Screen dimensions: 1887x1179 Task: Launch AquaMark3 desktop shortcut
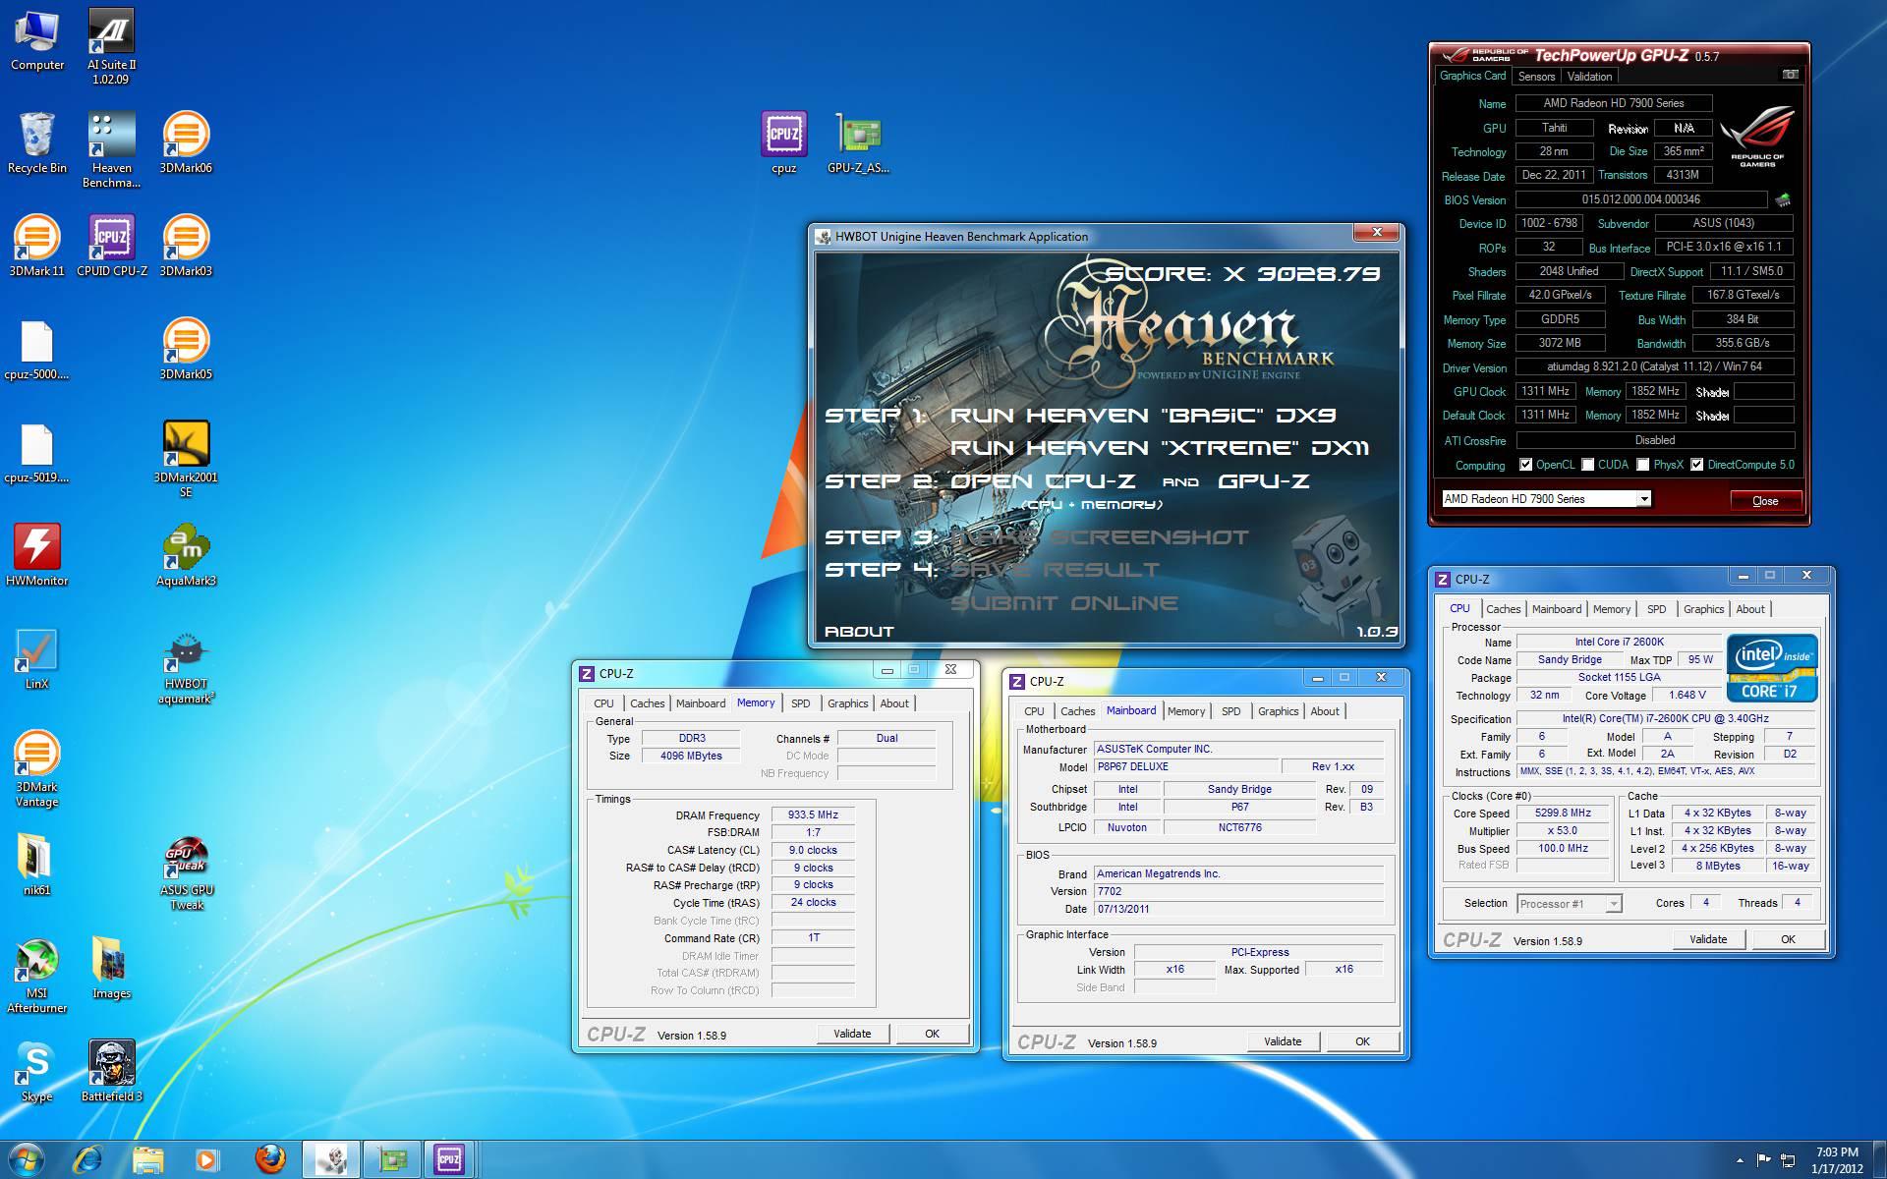(x=186, y=556)
